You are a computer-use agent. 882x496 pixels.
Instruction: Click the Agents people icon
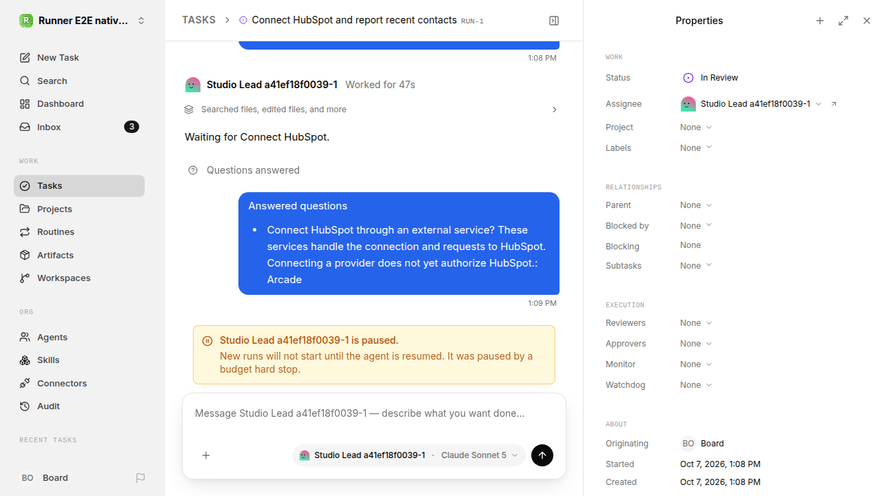[25, 337]
